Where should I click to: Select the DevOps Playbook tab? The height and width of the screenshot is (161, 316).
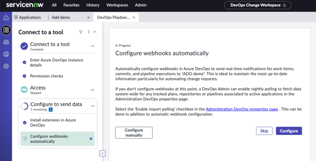(113, 17)
